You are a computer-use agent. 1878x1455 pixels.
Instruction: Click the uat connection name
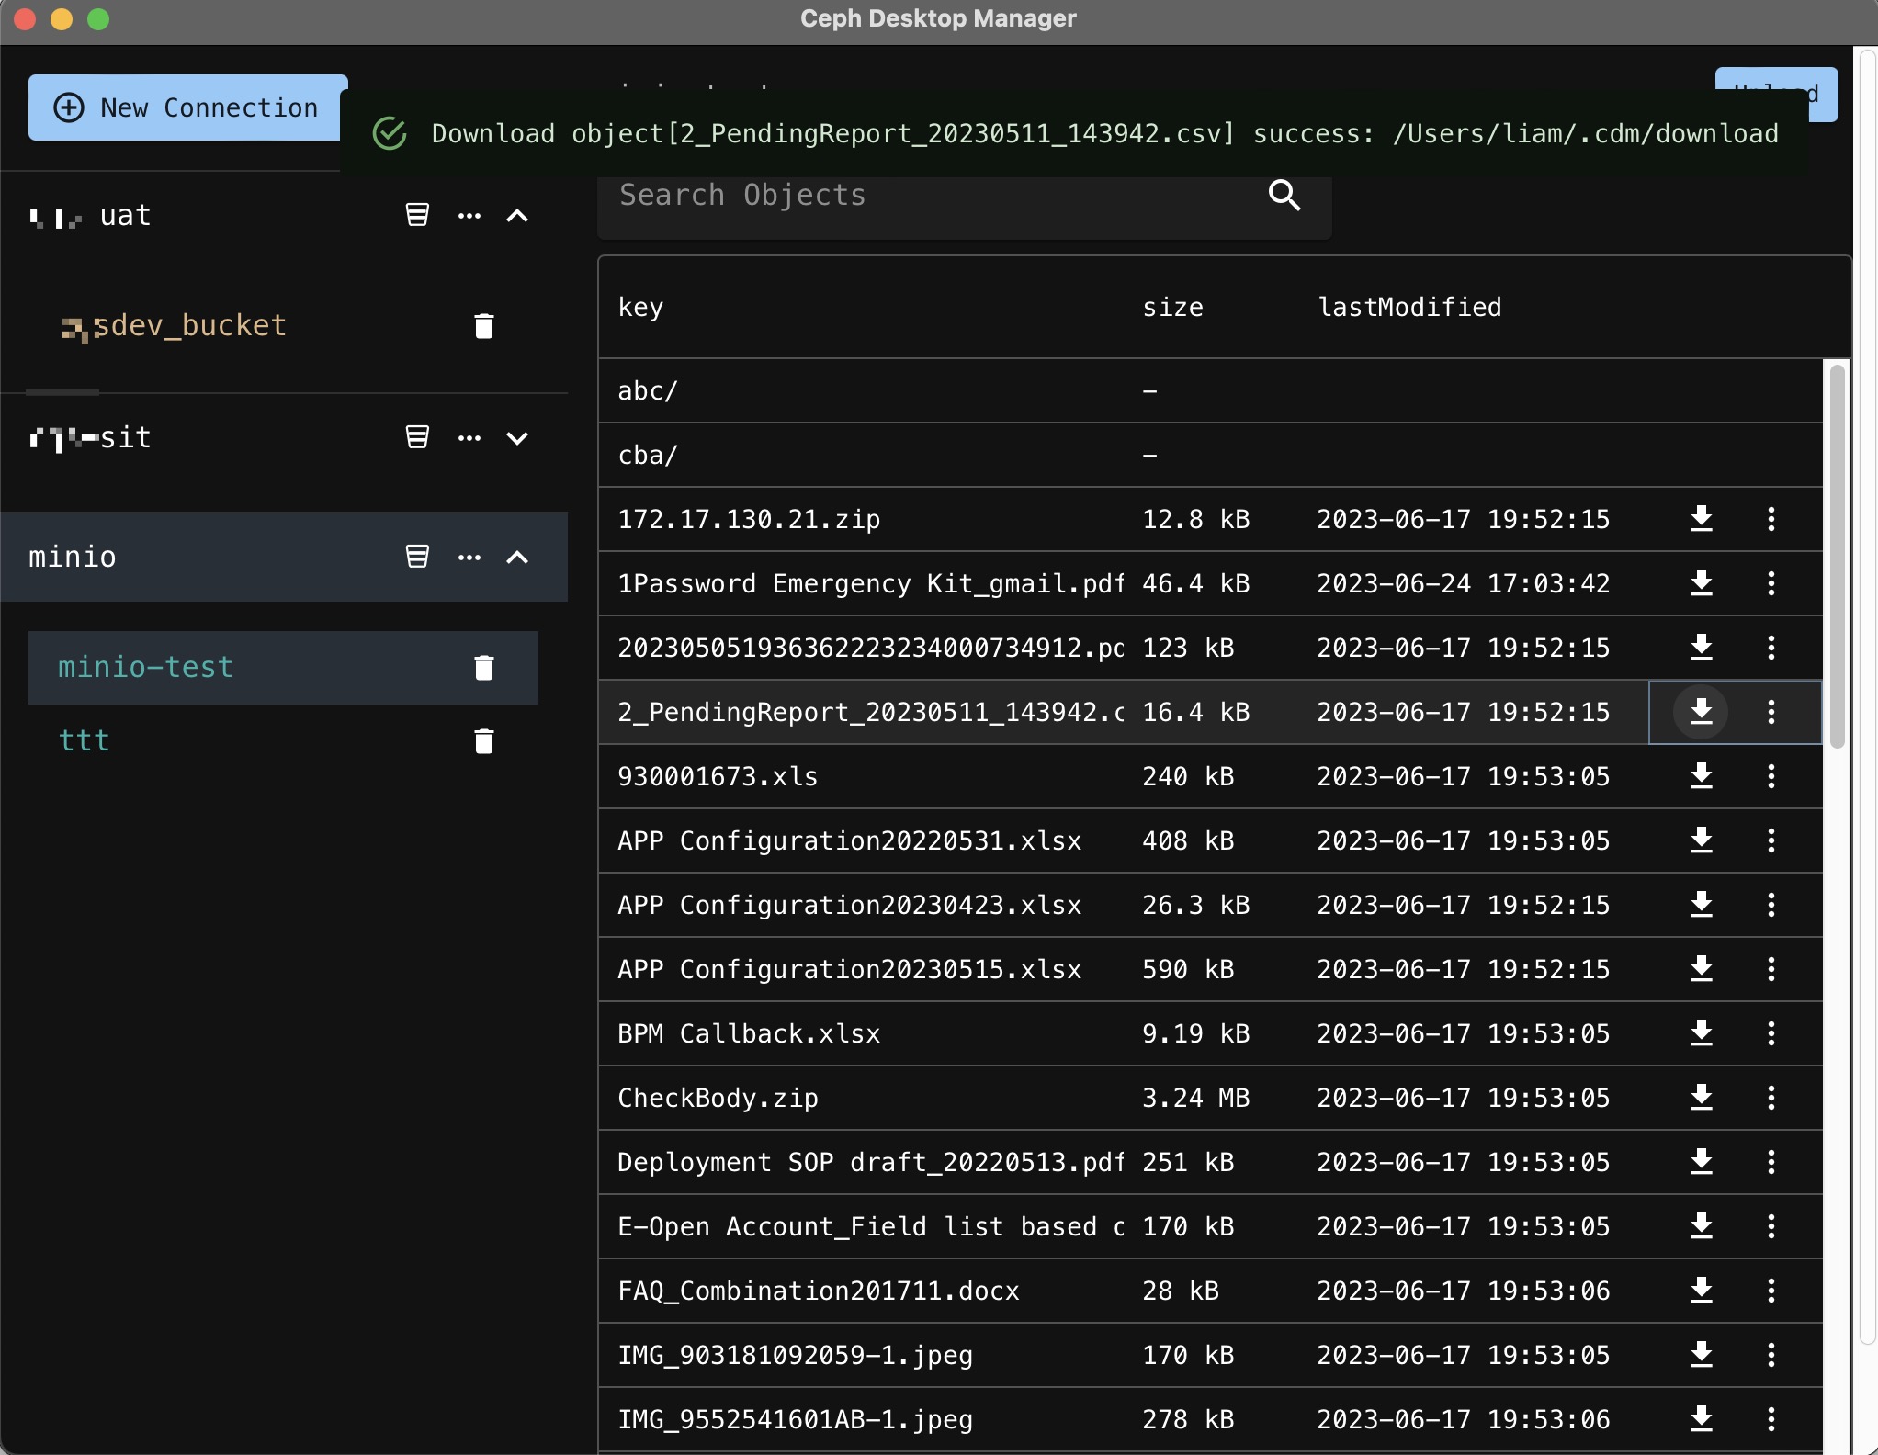pos(125,216)
